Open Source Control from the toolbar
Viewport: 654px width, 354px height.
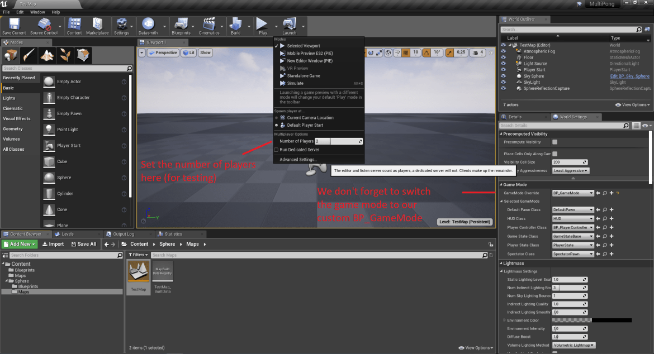tap(44, 25)
